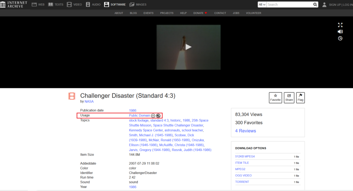Open the 4 Reviews link
Viewport: 353px width, 191px height.
click(245, 131)
